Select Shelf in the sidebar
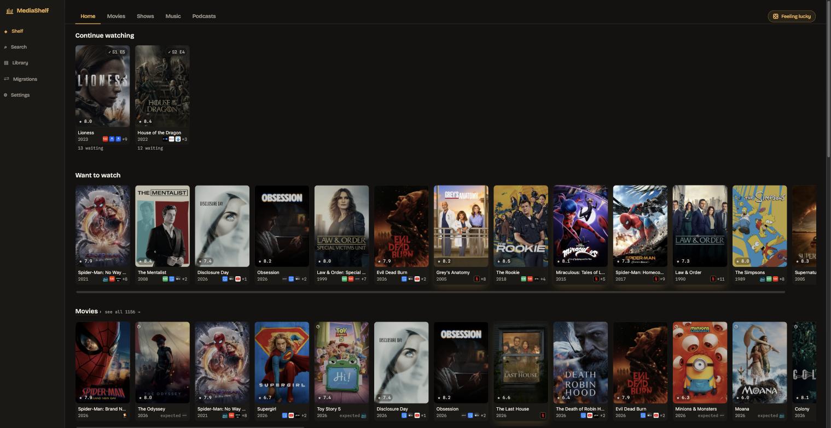 pos(18,31)
